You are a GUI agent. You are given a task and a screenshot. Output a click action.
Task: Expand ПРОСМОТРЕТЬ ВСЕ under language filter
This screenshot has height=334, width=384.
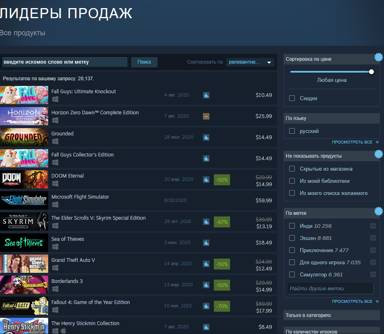pos(355,142)
